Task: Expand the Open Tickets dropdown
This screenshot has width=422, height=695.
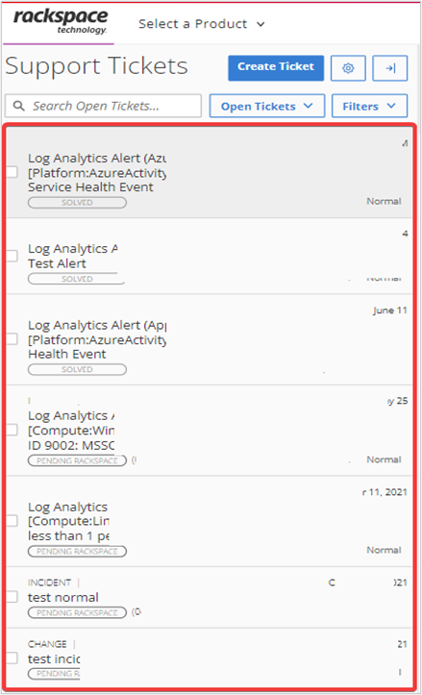Action: pos(267,106)
